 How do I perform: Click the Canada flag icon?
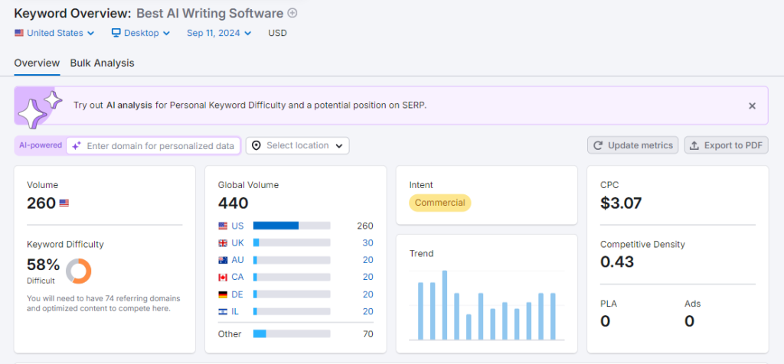click(223, 277)
